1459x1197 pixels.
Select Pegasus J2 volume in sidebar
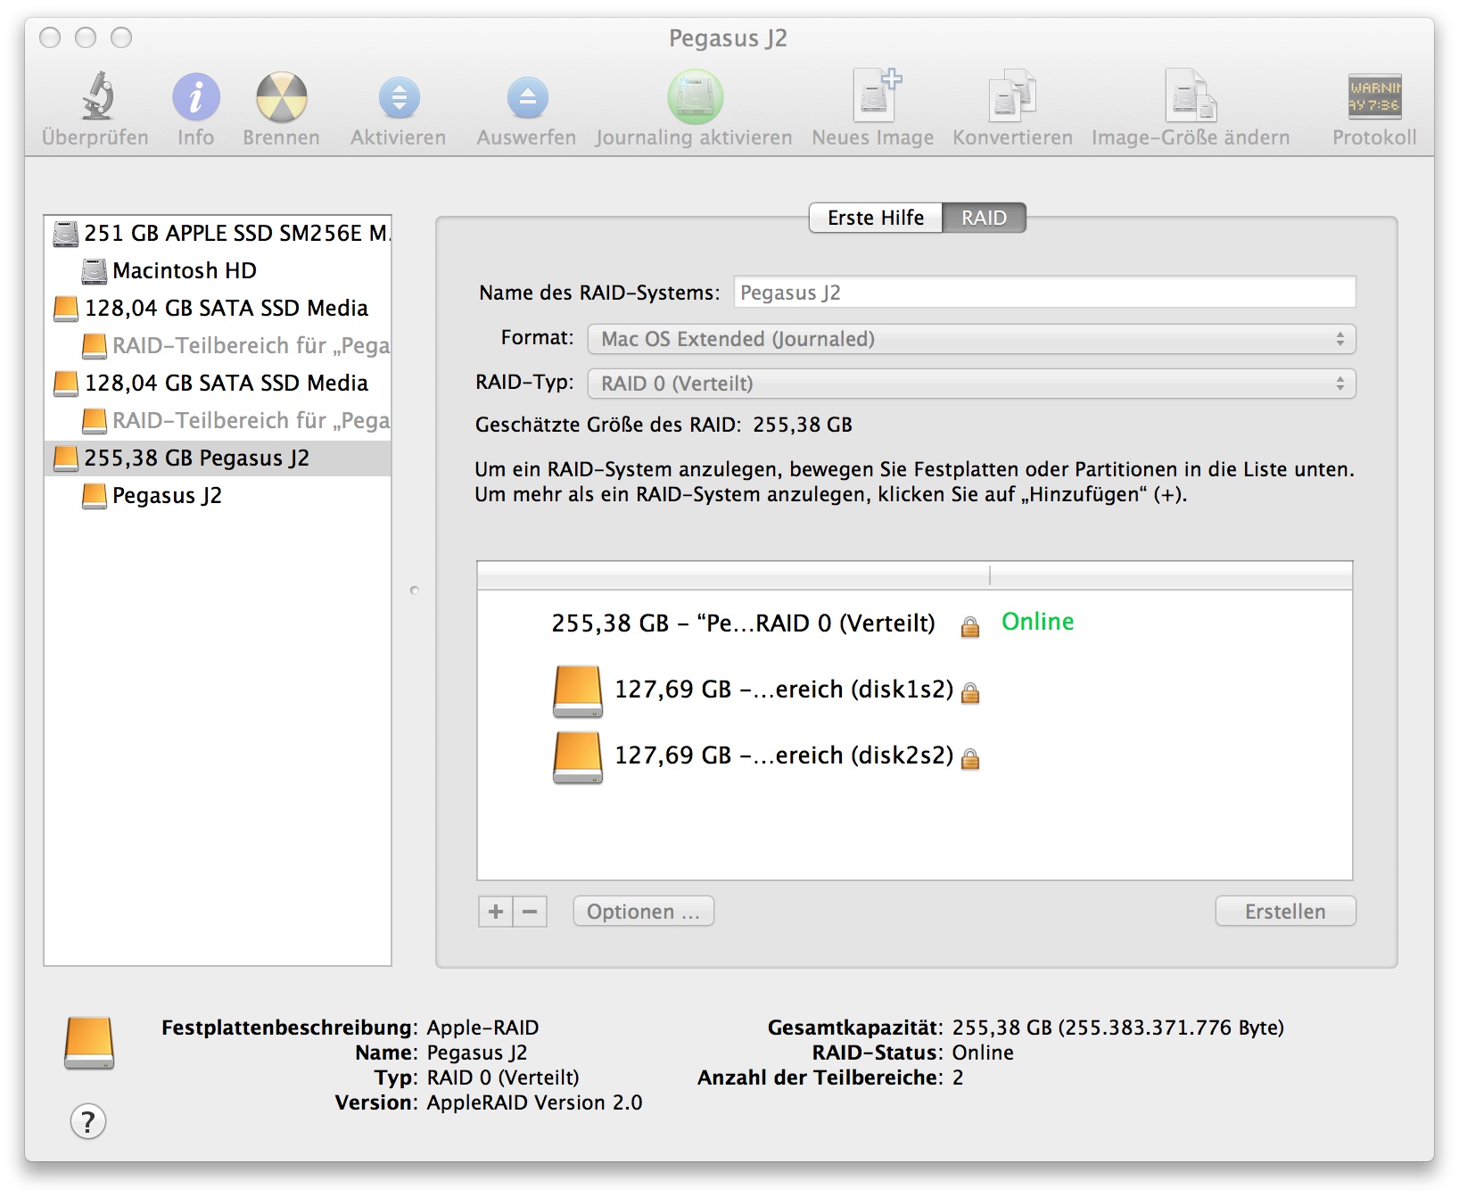click(218, 495)
